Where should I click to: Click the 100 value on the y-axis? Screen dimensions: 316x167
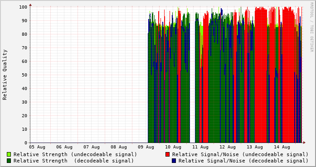tap(23, 7)
